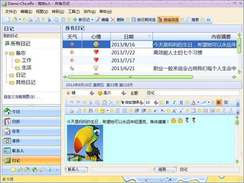The height and width of the screenshot is (183, 244).
Task: Click the 联系人... button below editor
Action: pyautogui.click(x=76, y=169)
